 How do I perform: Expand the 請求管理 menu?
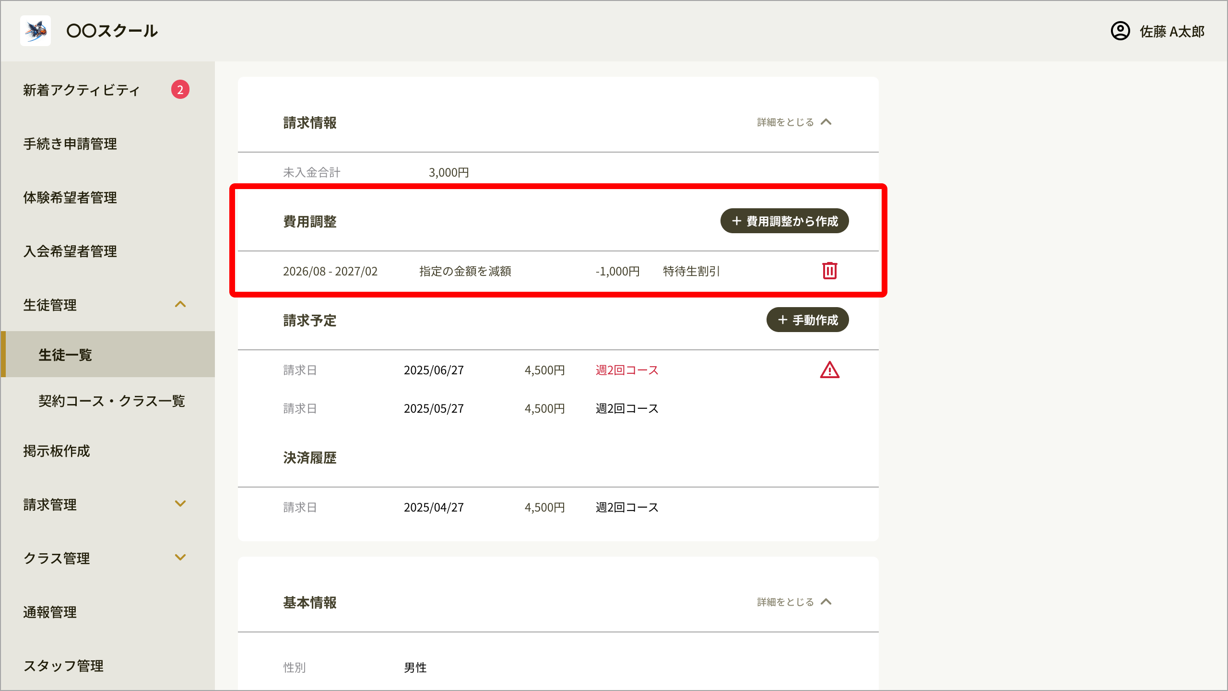click(180, 504)
